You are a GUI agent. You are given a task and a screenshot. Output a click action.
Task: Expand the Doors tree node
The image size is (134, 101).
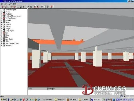pyautogui.click(x=2, y=22)
